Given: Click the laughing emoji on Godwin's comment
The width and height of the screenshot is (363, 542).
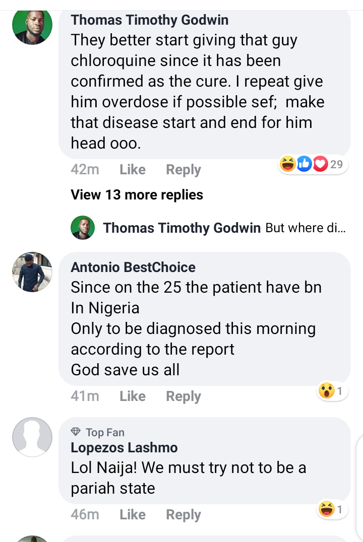Looking at the screenshot, I should pyautogui.click(x=287, y=164).
